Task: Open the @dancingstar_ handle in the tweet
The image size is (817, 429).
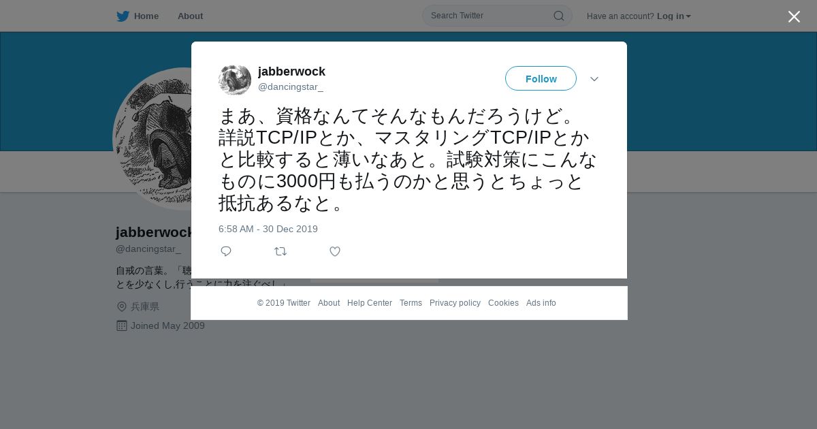Action: (x=291, y=86)
